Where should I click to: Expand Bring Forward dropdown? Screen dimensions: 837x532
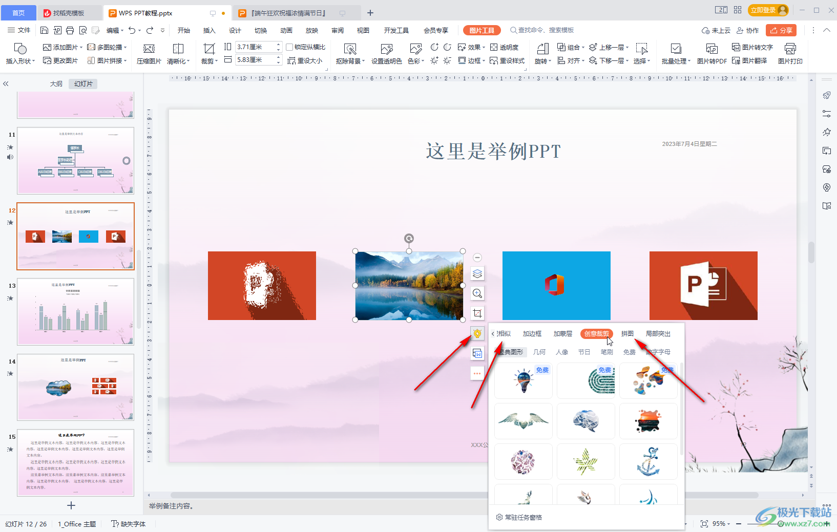627,47
